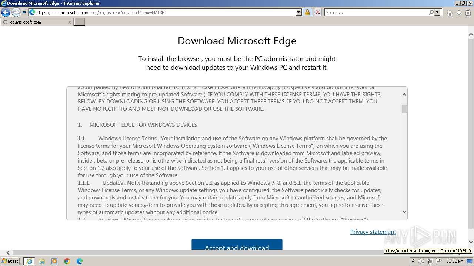Open the recent pages dropdown arrow

click(24, 13)
